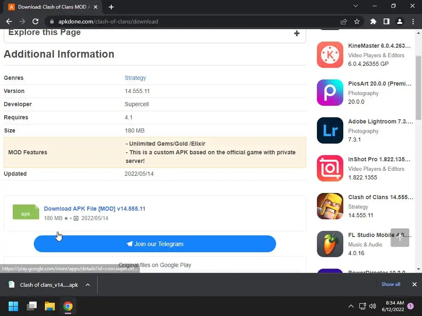Select the Requires value 4.1
Screen dimensions: 422x316
129,117
